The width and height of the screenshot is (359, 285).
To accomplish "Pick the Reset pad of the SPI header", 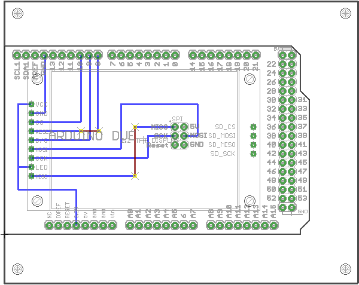I will (x=175, y=145).
